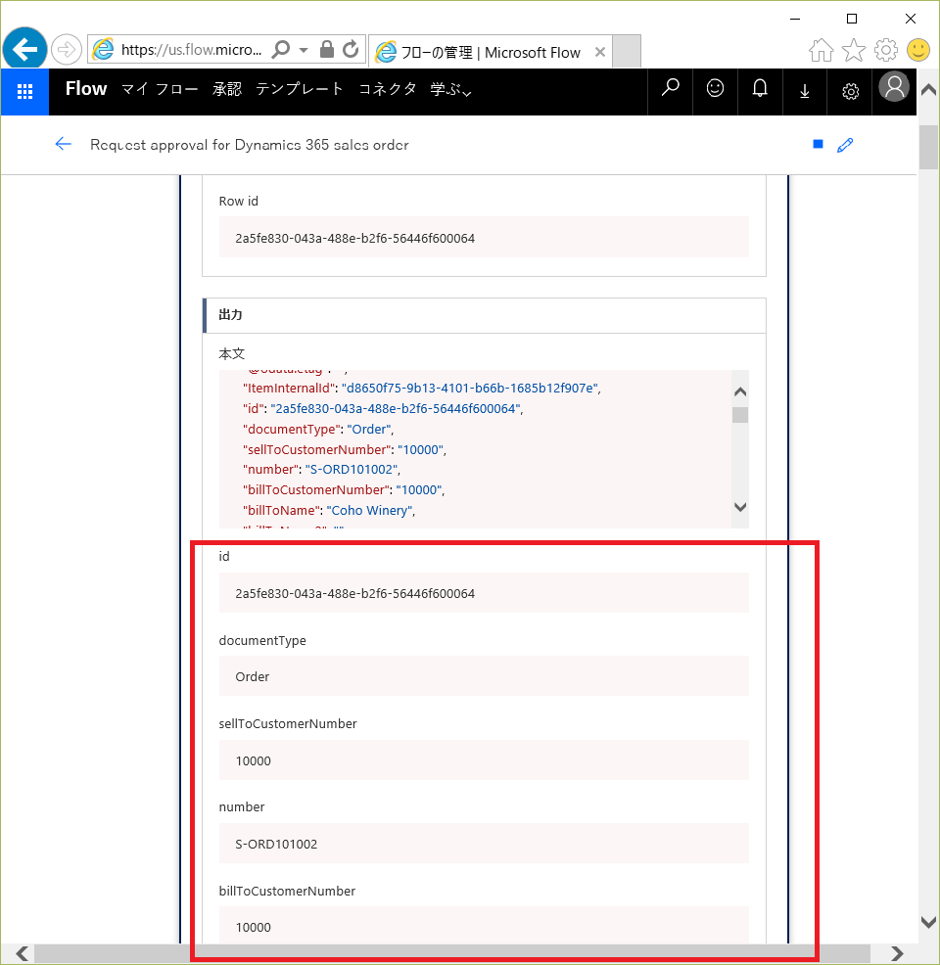Click the lock security icon in address bar
This screenshot has height=965, width=940.
pyautogui.click(x=327, y=49)
